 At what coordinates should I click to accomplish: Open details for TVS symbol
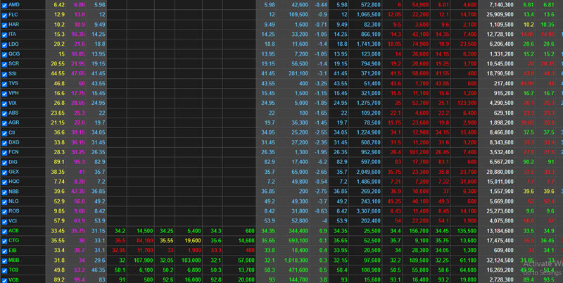tap(14, 83)
